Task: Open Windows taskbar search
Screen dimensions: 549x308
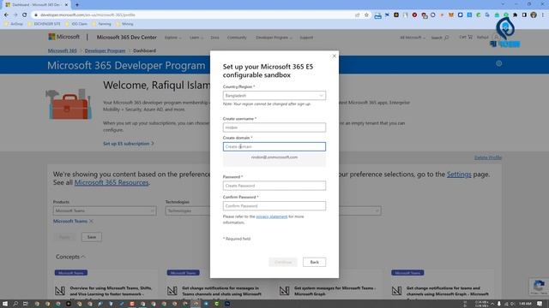Action: click(x=15, y=304)
